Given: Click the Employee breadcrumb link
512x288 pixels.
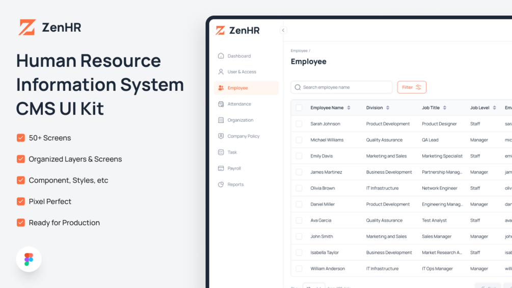Looking at the screenshot, I should [299, 50].
